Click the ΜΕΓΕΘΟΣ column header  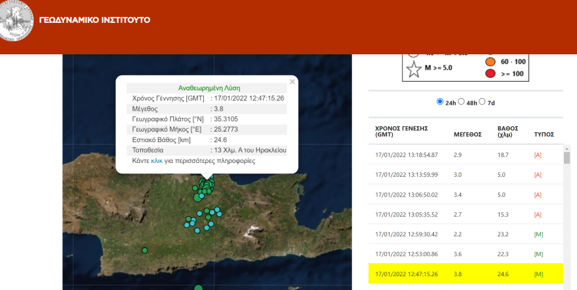468,134
